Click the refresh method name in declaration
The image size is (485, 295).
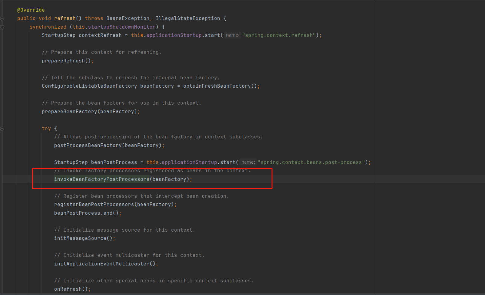(x=65, y=18)
